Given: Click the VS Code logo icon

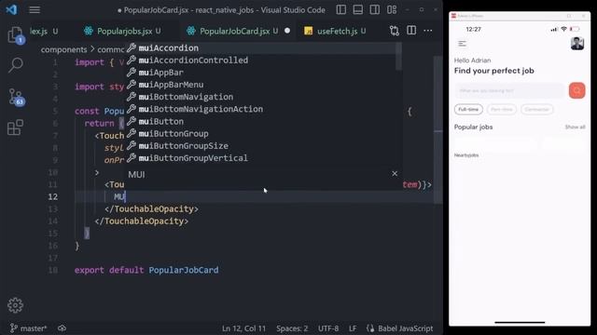Looking at the screenshot, I should pos(11,9).
